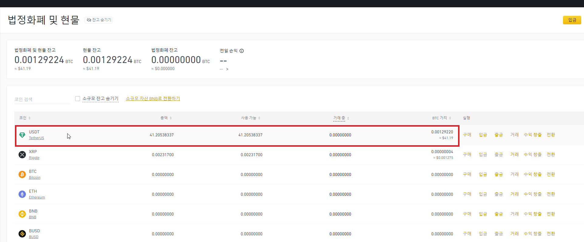
Task: Click 입금 in the USDT row
Action: click(x=483, y=135)
